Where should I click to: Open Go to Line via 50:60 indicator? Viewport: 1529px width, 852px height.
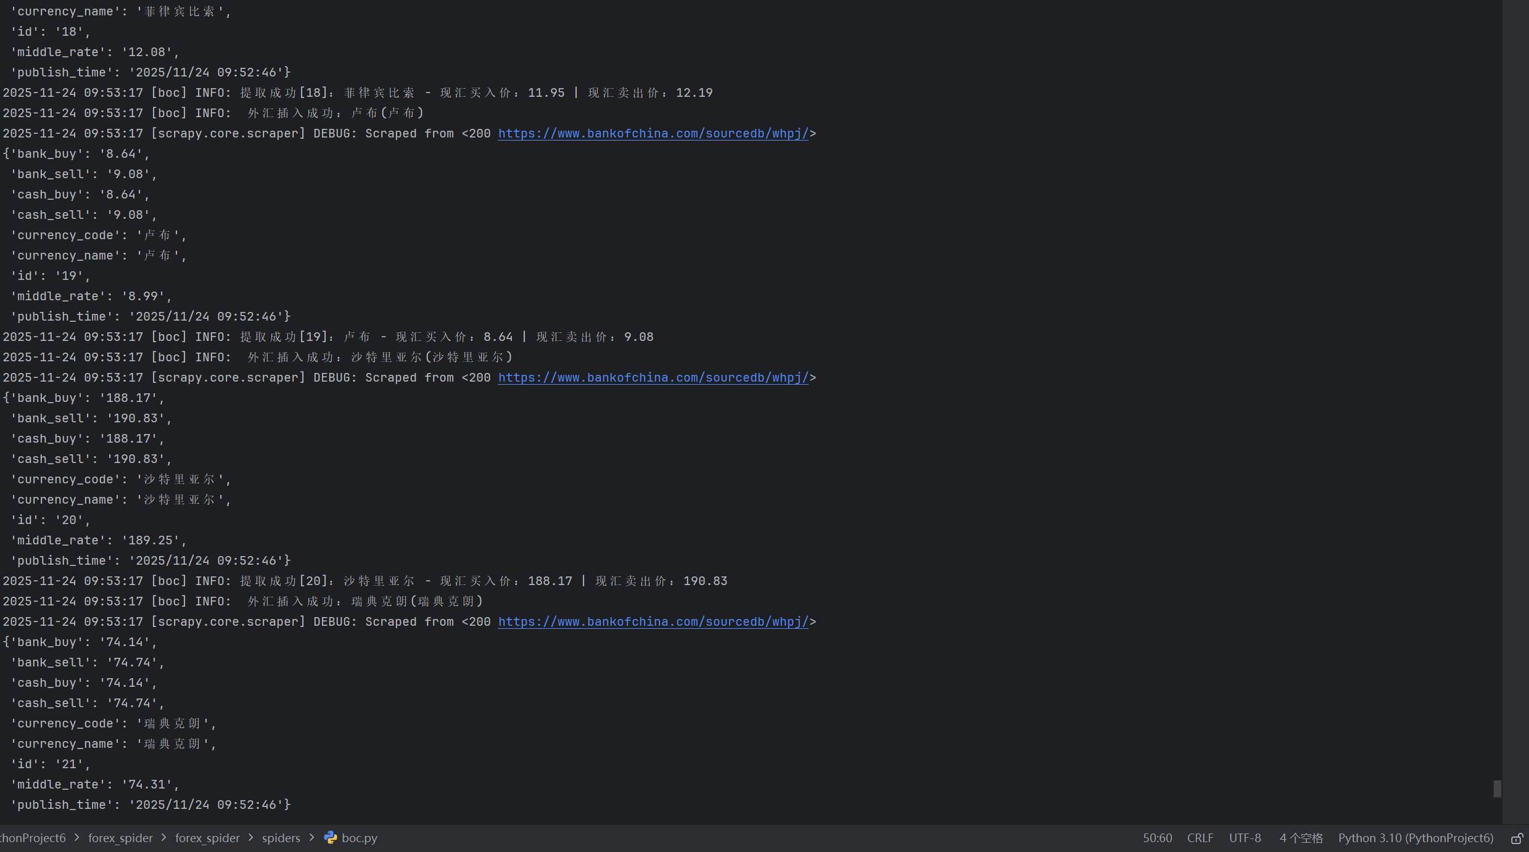click(x=1157, y=838)
